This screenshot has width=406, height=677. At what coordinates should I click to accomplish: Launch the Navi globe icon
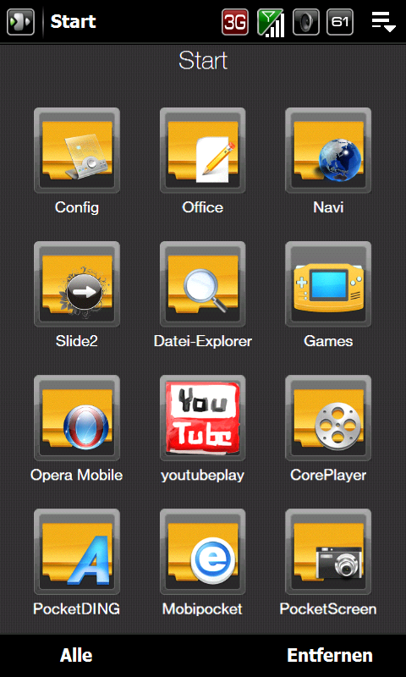[x=328, y=151]
